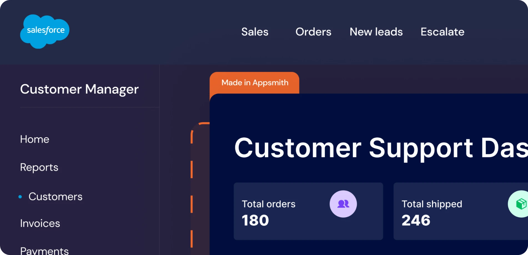Viewport: 528px width, 255px height.
Task: Navigate to Reports in the sidebar
Action: (39, 167)
